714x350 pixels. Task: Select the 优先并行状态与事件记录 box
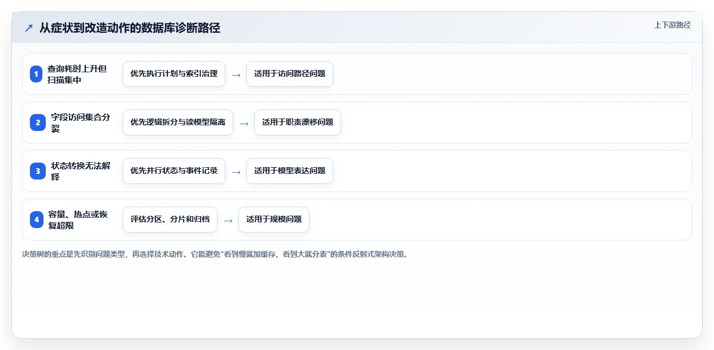174,171
